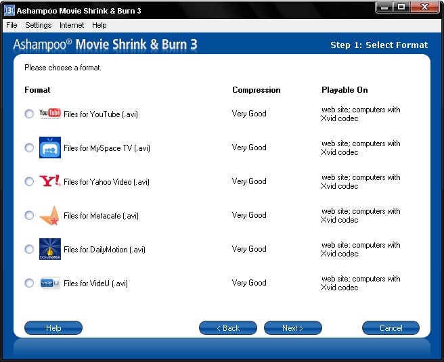Image resolution: width=444 pixels, height=362 pixels.
Task: Click the 'Files for VideU (.avi)' label
Action: (95, 284)
